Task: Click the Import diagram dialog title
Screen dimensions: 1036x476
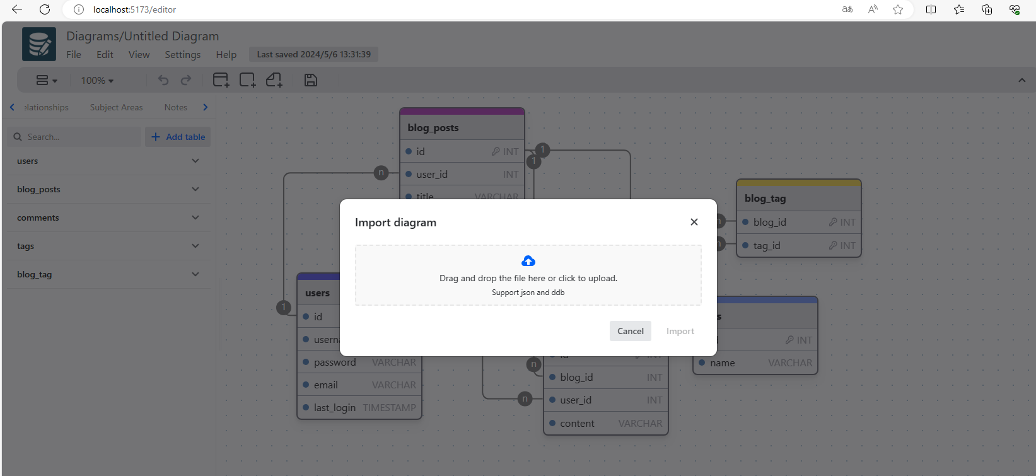Action: point(395,223)
